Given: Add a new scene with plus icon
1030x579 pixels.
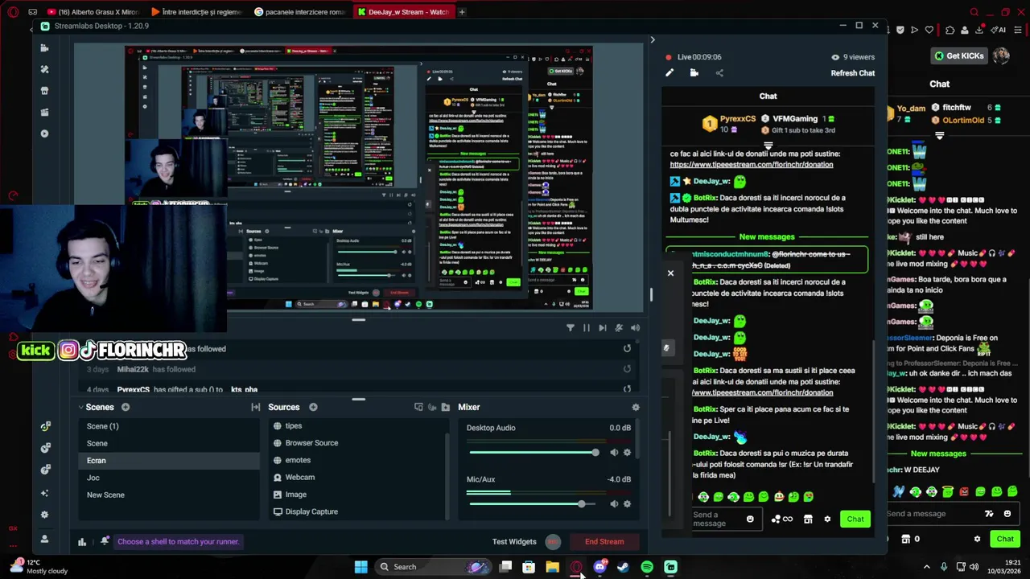Looking at the screenshot, I should click(126, 408).
